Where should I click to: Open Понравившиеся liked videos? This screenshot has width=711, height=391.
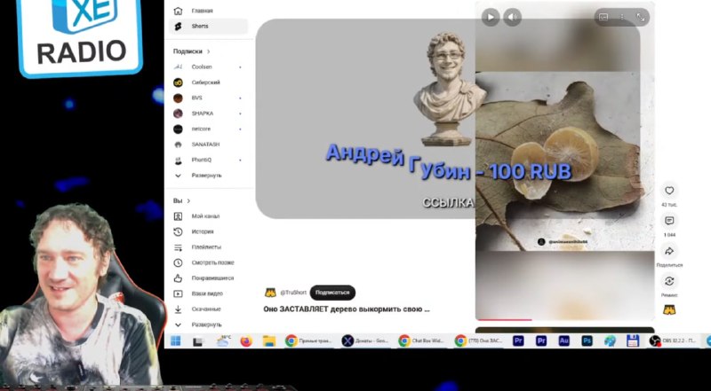pyautogui.click(x=209, y=278)
